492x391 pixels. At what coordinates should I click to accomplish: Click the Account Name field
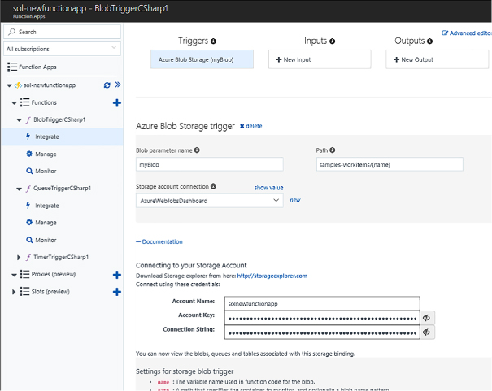click(x=322, y=303)
